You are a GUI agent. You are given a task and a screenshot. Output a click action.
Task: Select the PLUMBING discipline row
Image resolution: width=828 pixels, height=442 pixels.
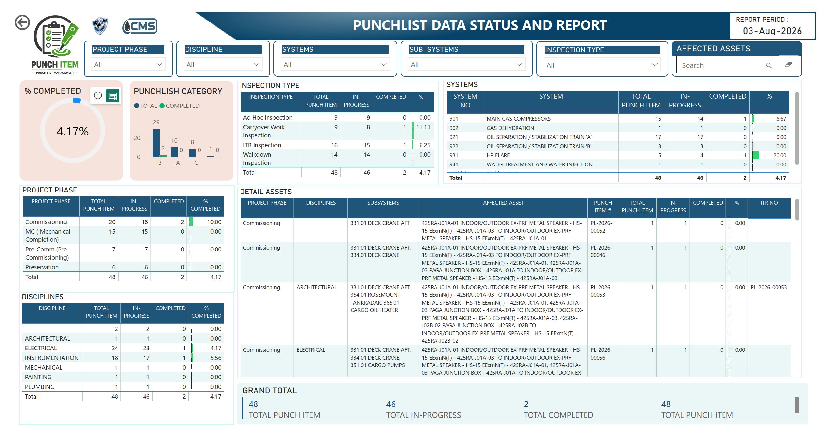point(123,387)
